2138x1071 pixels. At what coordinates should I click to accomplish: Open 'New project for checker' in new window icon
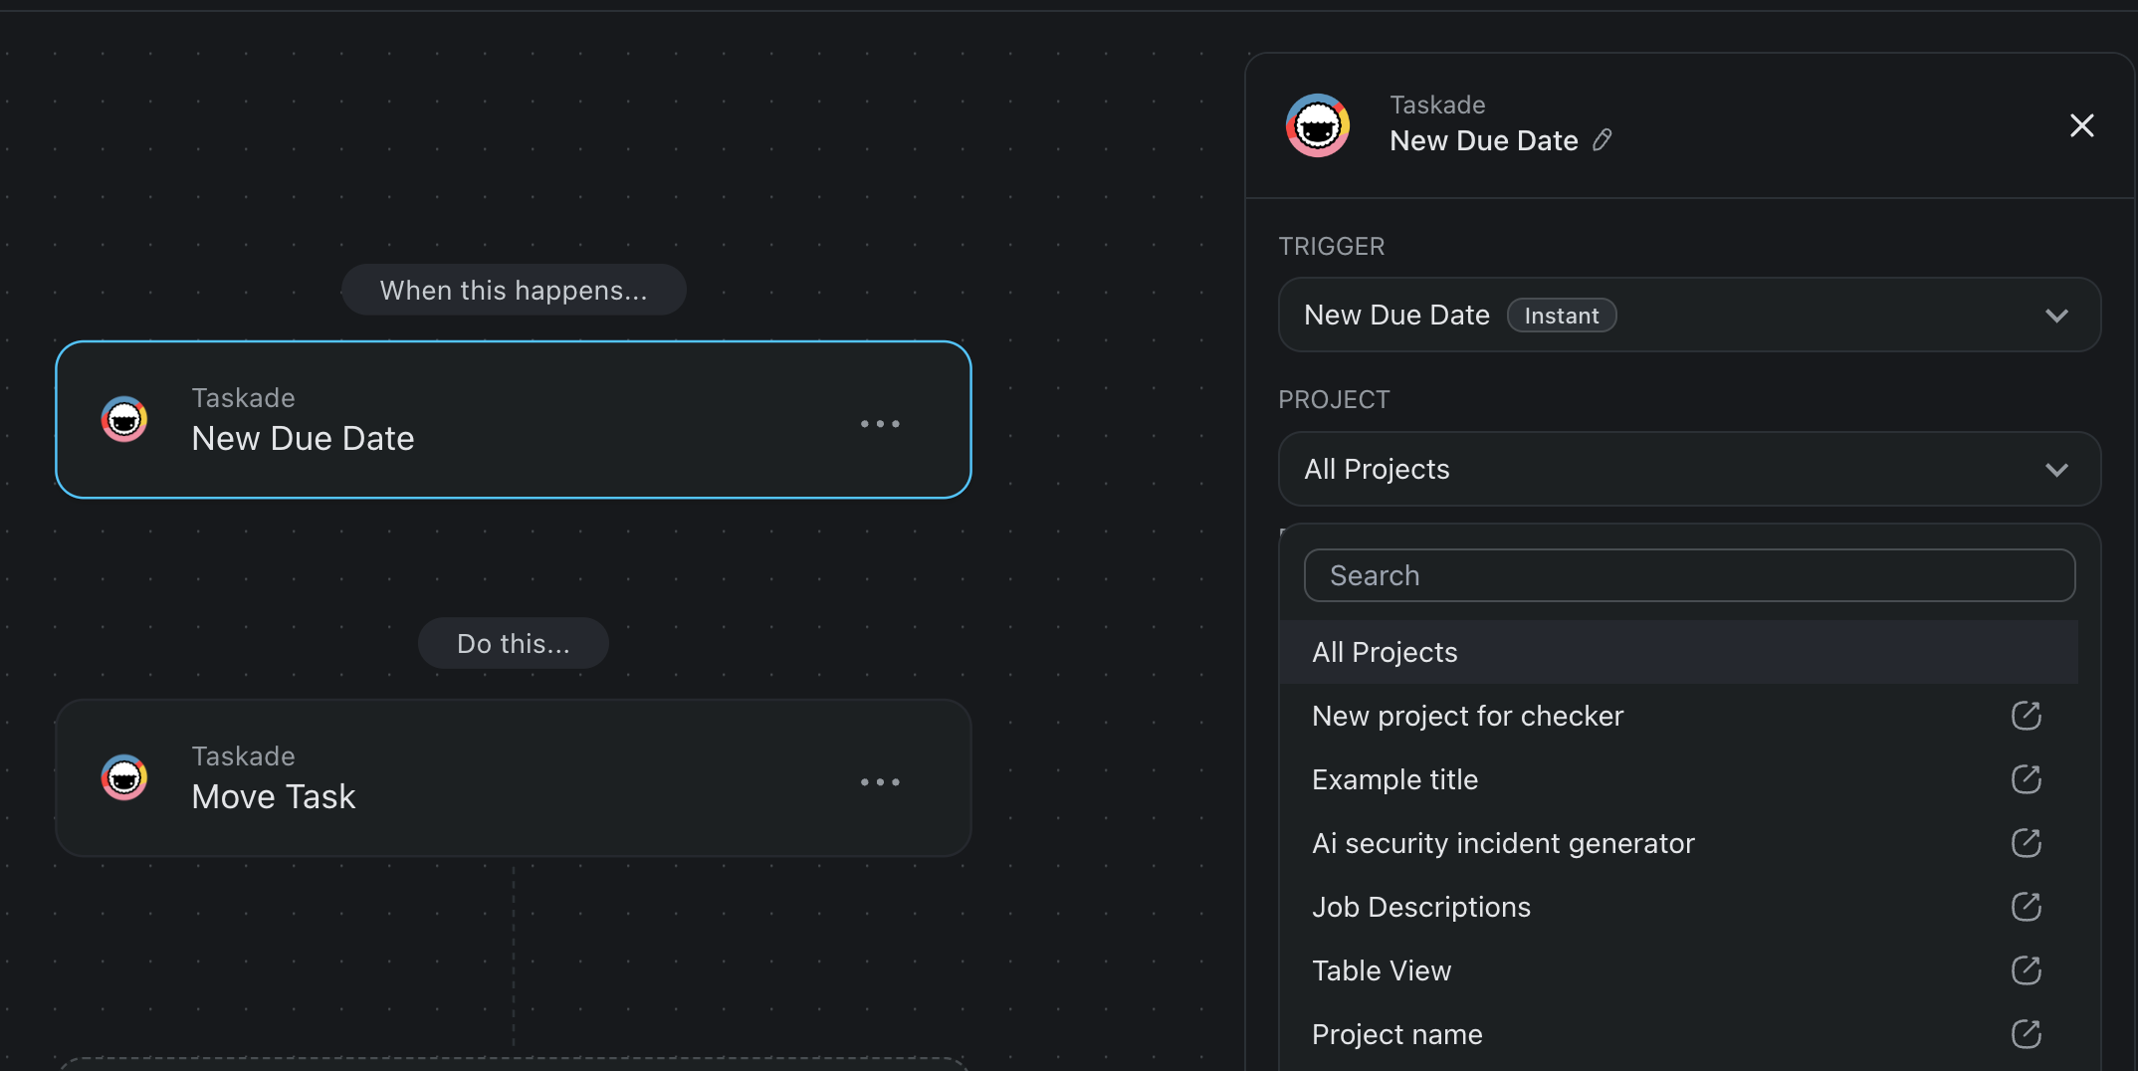pyautogui.click(x=2026, y=716)
